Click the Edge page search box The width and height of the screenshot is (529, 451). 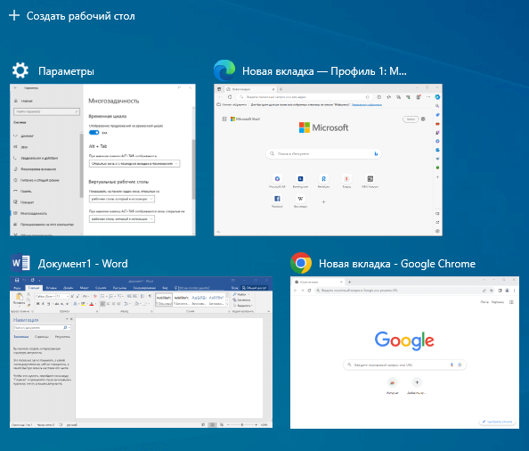[x=323, y=153]
